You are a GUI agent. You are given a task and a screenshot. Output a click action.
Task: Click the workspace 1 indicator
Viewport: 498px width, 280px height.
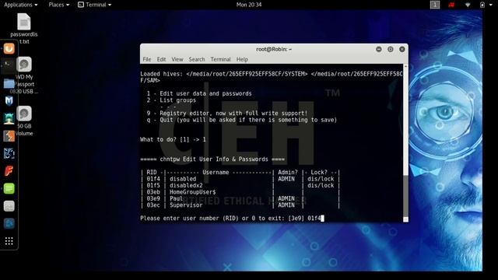(435, 5)
